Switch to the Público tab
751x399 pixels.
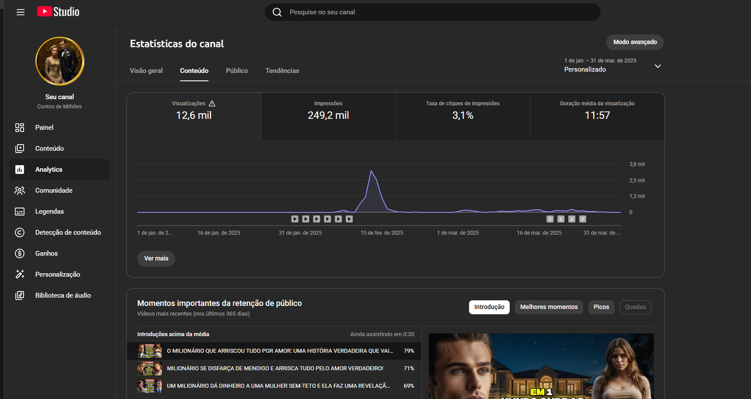tap(237, 71)
